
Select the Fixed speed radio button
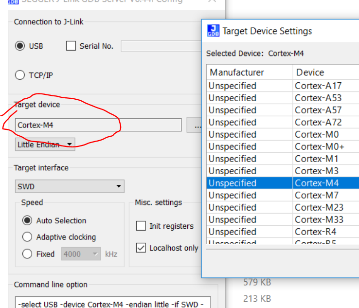[28, 254]
